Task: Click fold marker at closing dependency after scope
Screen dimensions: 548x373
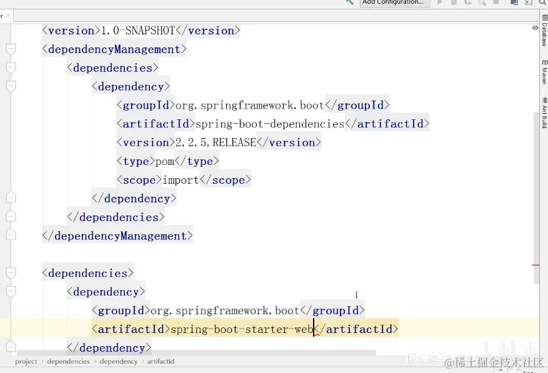Action: [x=11, y=197]
